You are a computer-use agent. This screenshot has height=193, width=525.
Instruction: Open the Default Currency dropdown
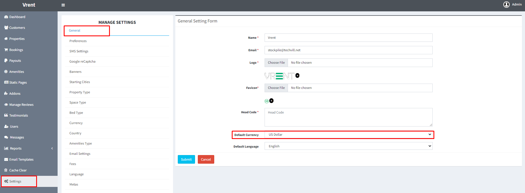coord(348,135)
